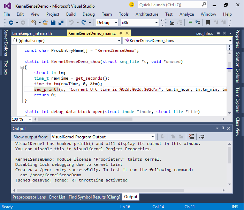244x210 pixels.
Task: Click the editor horizontal scrollbar thumb
Action: 85,119
